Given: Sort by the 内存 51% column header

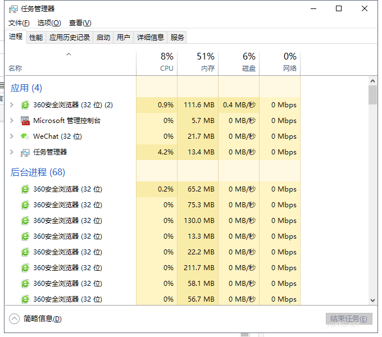Looking at the screenshot, I should 198,63.
